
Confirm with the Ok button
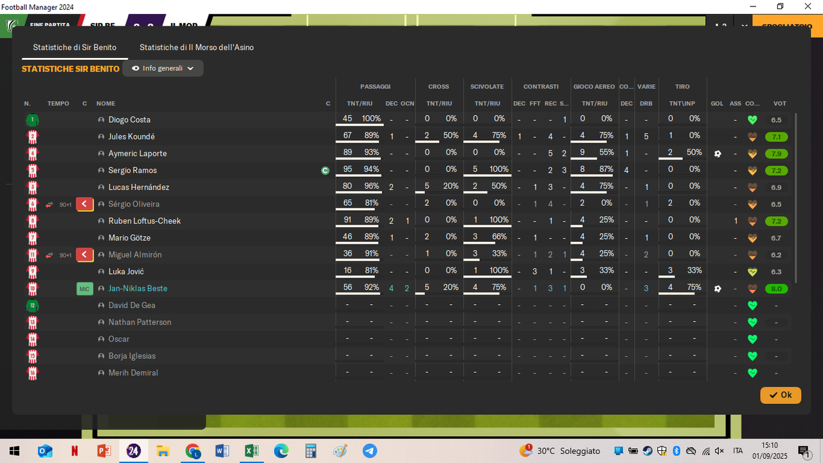coord(781,395)
